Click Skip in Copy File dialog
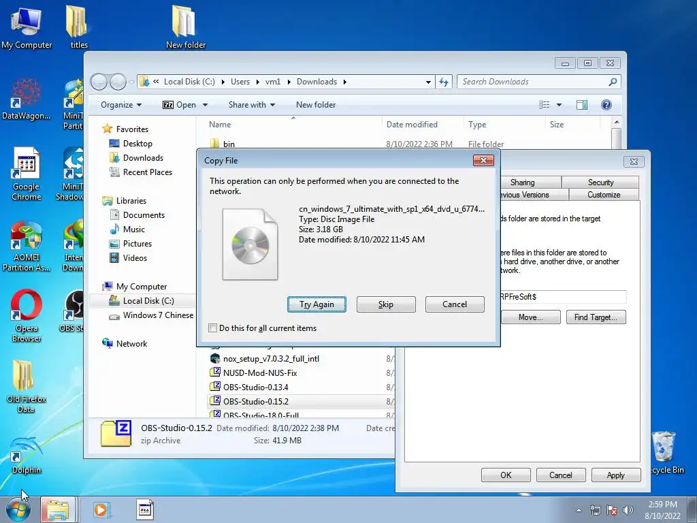Screen dimensions: 697x523 [386, 304]
